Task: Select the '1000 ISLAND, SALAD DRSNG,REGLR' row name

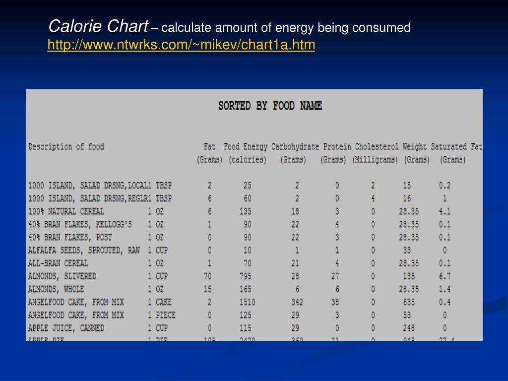Action: click(x=88, y=198)
